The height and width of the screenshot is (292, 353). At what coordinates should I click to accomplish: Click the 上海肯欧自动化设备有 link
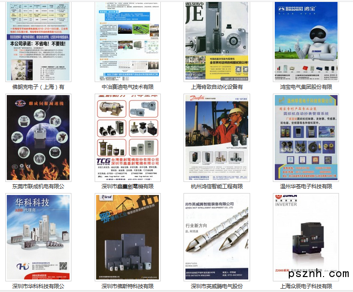(217, 87)
